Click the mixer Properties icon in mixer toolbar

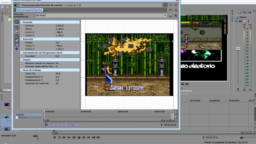click(x=240, y=12)
